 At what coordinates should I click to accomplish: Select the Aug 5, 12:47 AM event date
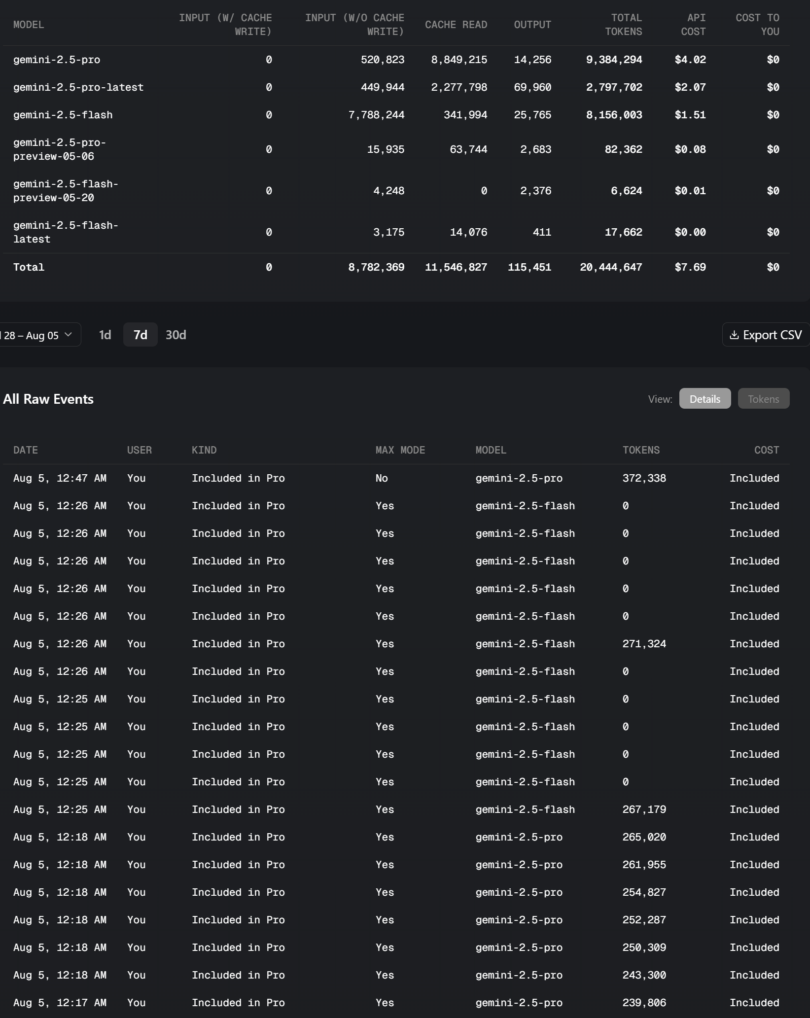point(60,478)
